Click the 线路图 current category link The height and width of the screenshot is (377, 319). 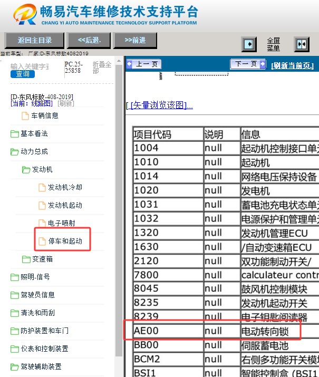32,103
